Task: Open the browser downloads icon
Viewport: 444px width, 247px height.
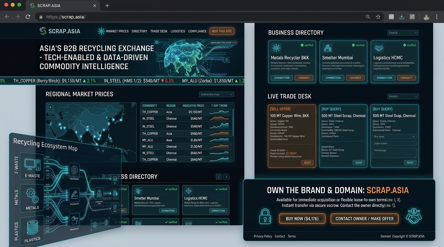Action: pyautogui.click(x=402, y=17)
